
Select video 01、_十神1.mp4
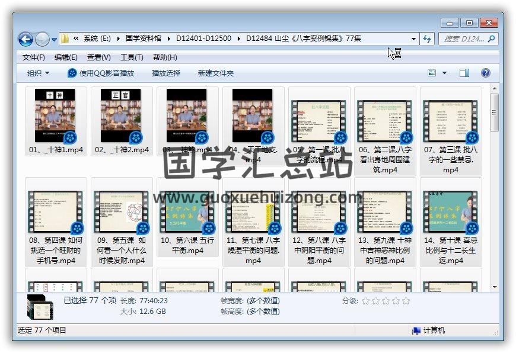pos(56,121)
